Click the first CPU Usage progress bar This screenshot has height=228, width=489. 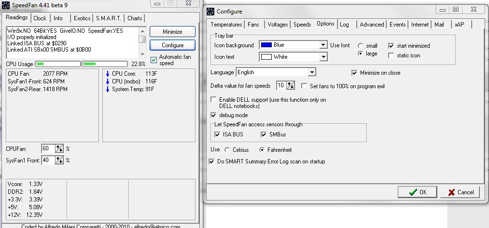[58, 64]
